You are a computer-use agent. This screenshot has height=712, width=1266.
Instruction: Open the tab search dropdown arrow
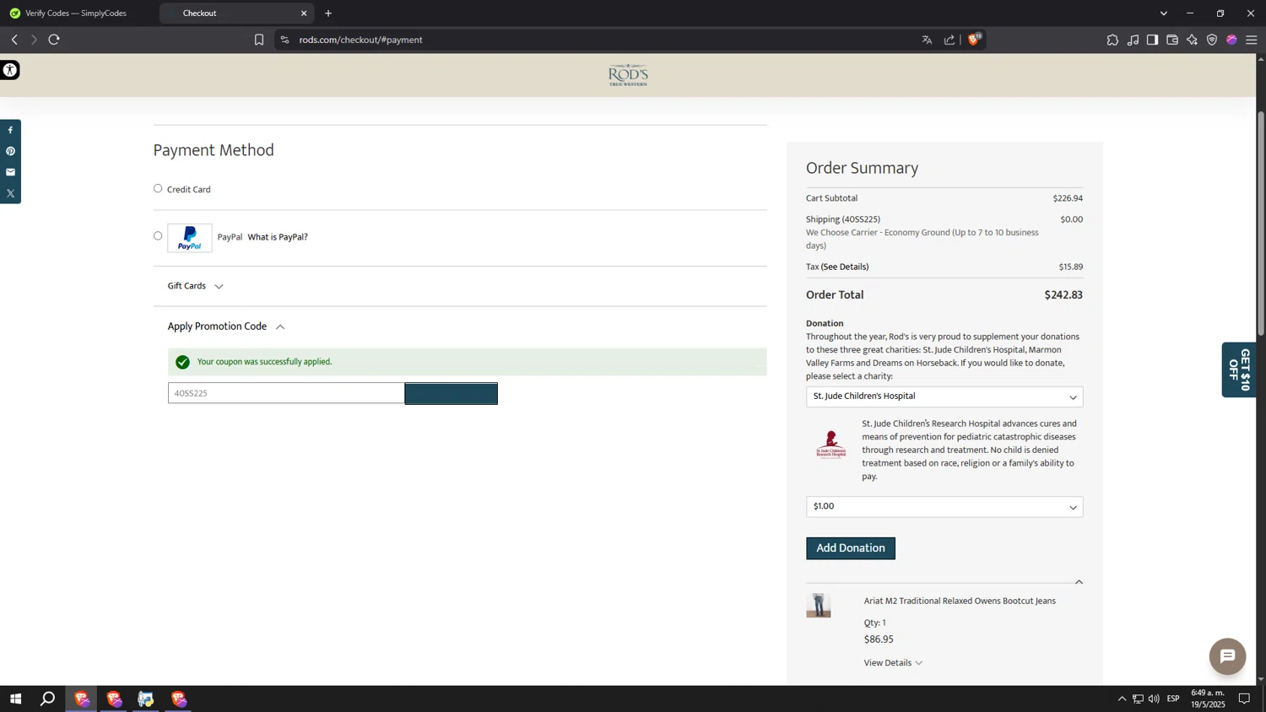click(1164, 13)
